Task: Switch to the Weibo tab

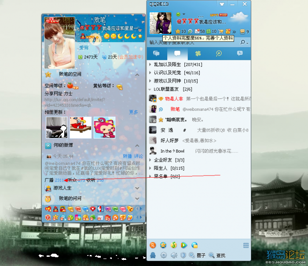Action: (x=219, y=53)
